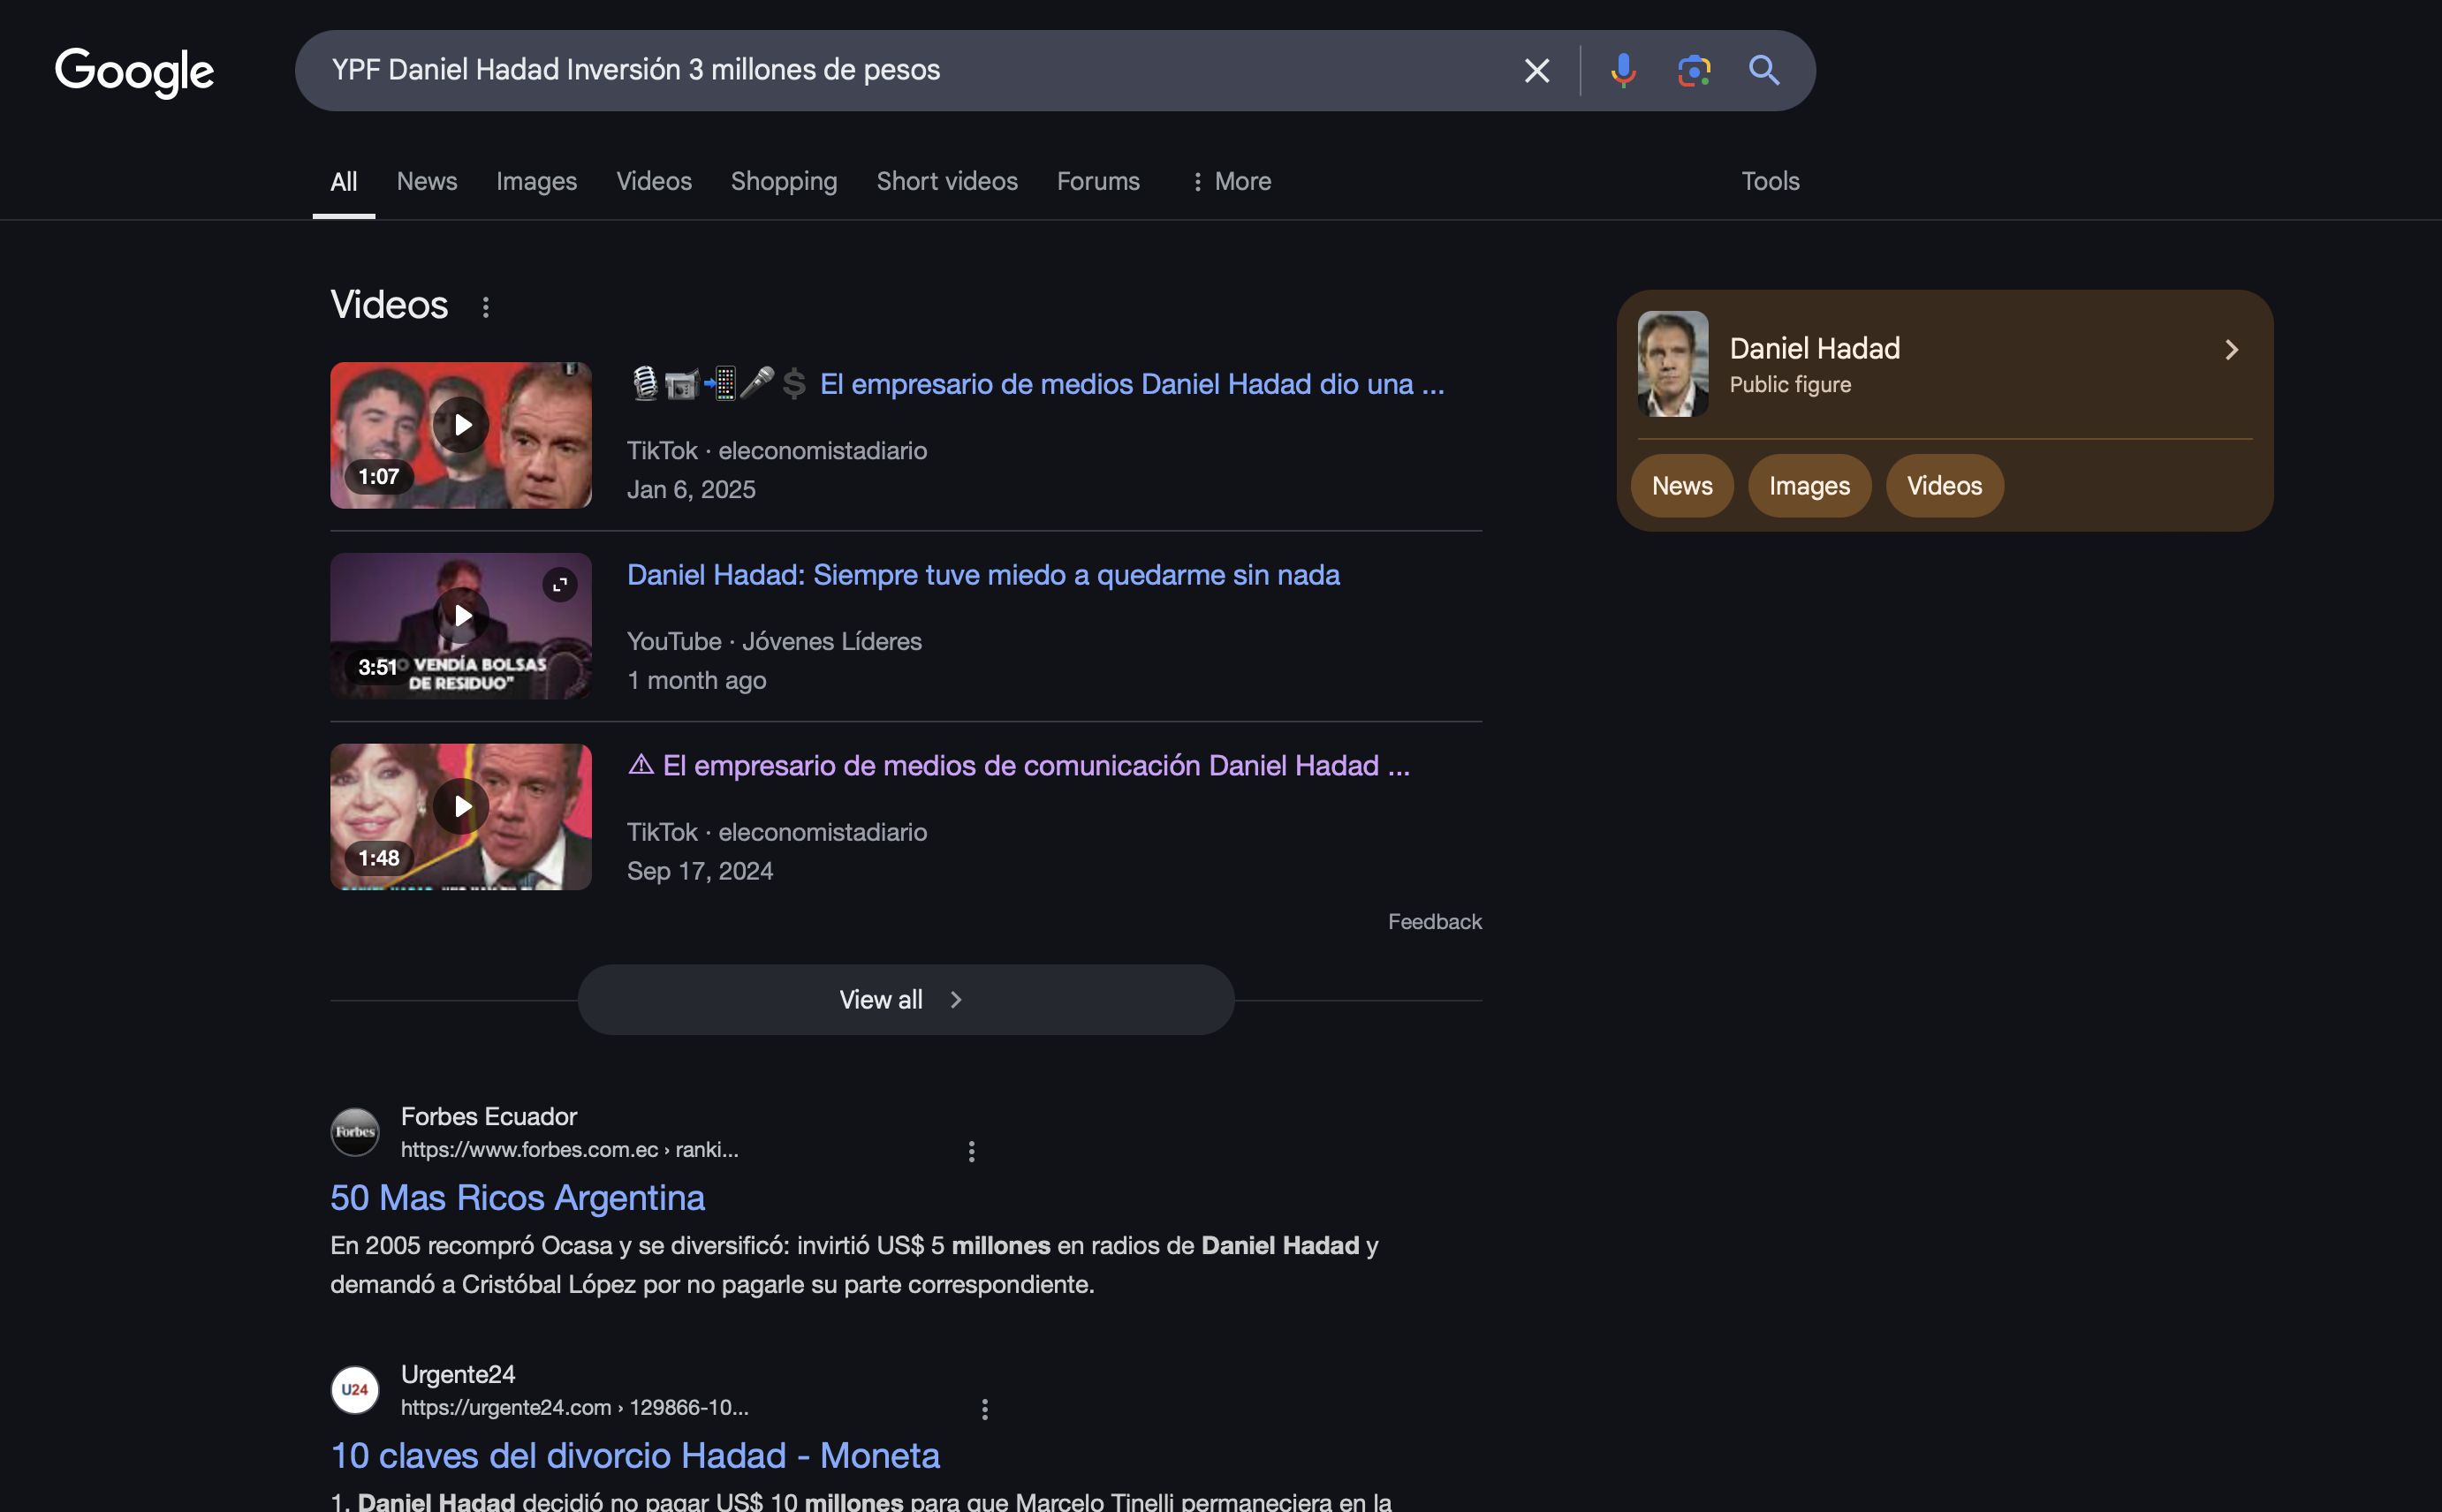2442x1512 pixels.
Task: Open Feedback link below videos
Action: [x=1435, y=922]
